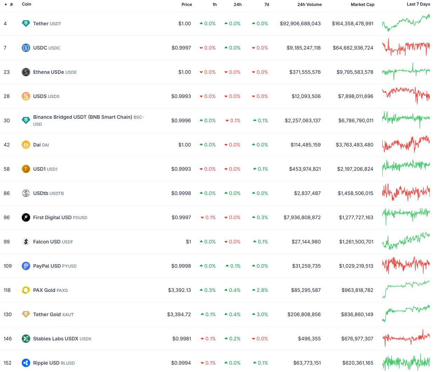Click the Dai coin logo icon
This screenshot has height=372, width=437.
pos(26,145)
